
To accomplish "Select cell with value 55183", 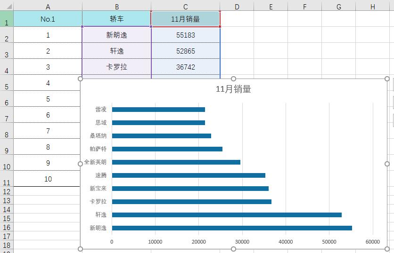I will [185, 35].
